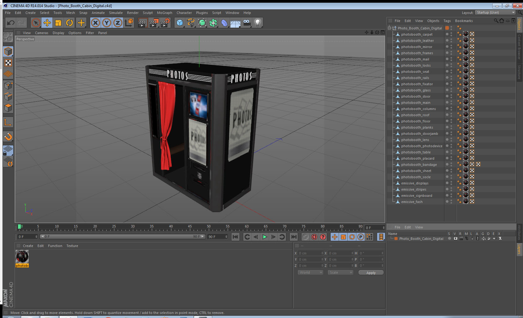The image size is (523, 318).
Task: Toggle the coordinate system icon
Action: click(129, 23)
